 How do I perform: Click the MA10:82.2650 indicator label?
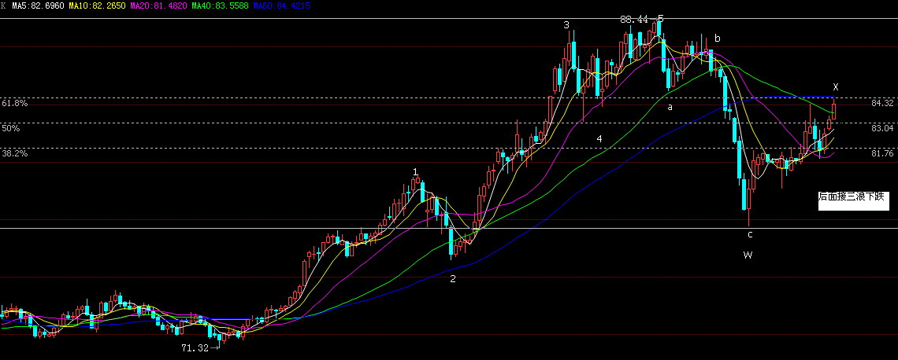[97, 6]
